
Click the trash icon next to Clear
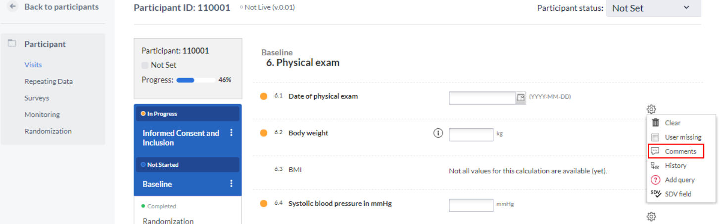pos(656,123)
